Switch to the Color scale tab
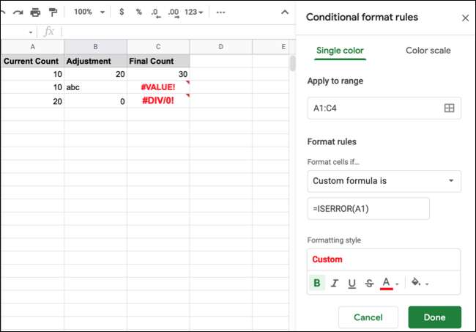476x332 pixels. [428, 51]
